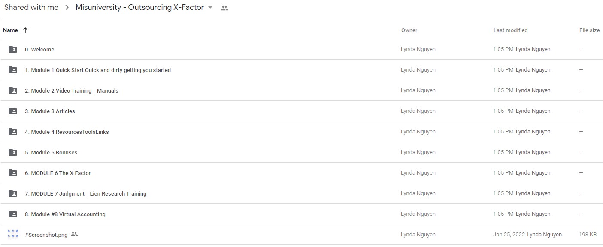
Task: Click the breadcrumb chevron after Shared with me
Action: (67, 8)
